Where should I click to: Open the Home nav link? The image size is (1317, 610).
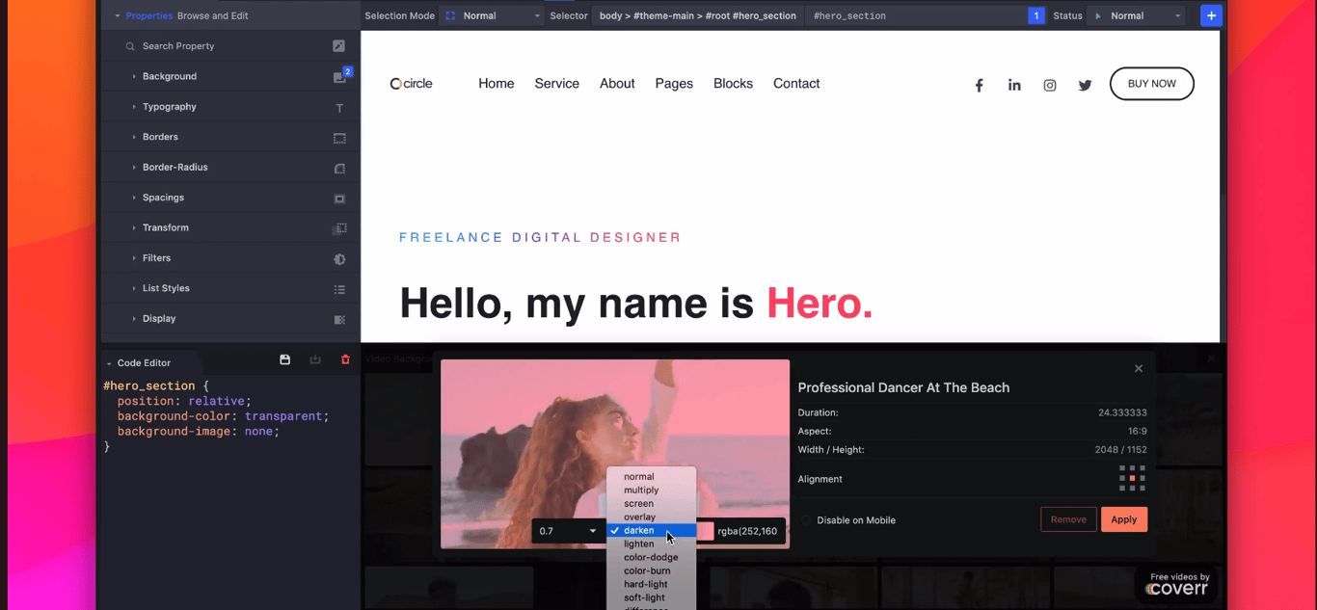[x=497, y=84]
